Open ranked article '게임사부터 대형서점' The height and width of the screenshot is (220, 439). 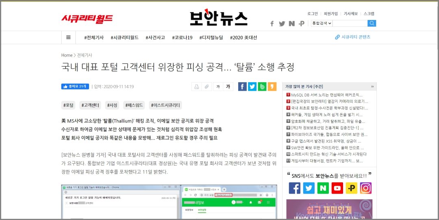tap(327, 161)
